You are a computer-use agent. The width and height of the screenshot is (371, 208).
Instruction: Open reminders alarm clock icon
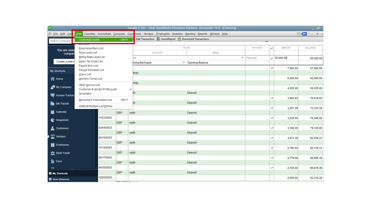click(299, 34)
